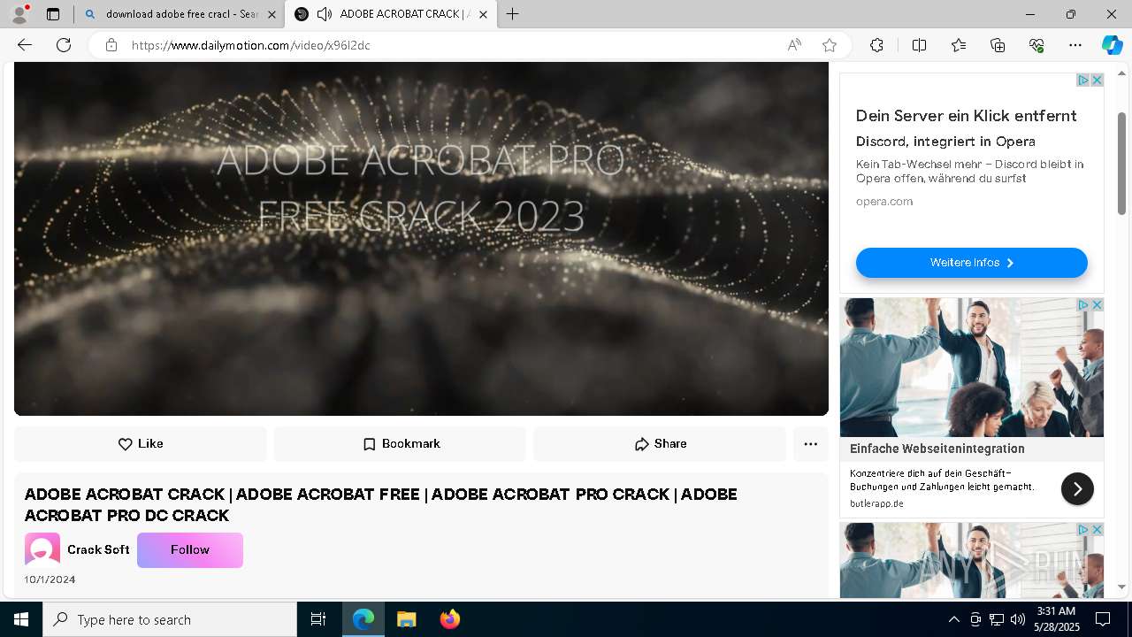
Task: Open the Windows notification center
Action: pyautogui.click(x=1103, y=619)
